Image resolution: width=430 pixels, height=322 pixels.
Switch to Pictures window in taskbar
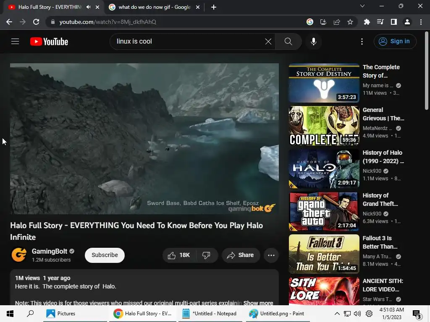point(75,314)
